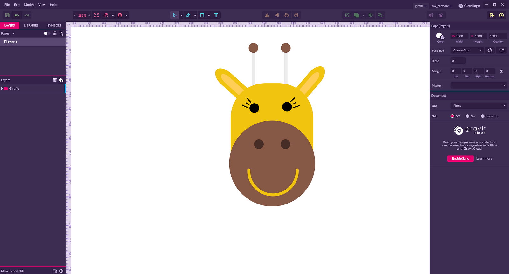509x274 pixels.
Task: Click the Bring forward arrange icon
Action: click(x=431, y=15)
